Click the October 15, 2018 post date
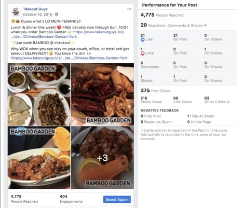Viewport: 244px width, 208px height. click(37, 15)
